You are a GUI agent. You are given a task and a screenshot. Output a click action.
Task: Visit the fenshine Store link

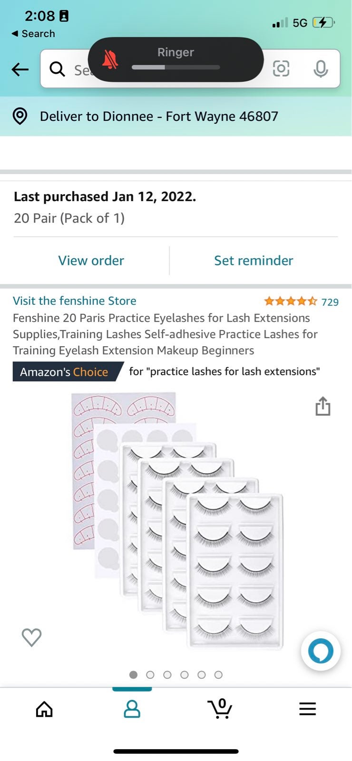[75, 301]
